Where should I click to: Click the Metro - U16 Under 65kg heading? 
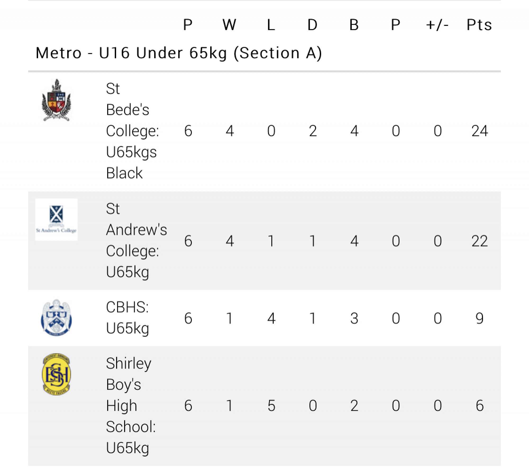179,53
